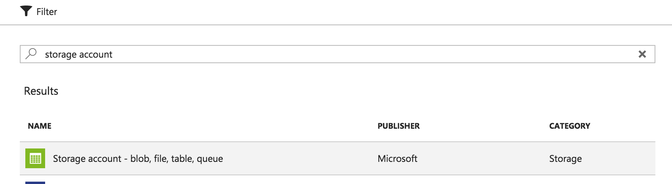Click the magnifying glass search icon
The image size is (672, 184).
pyautogui.click(x=31, y=54)
